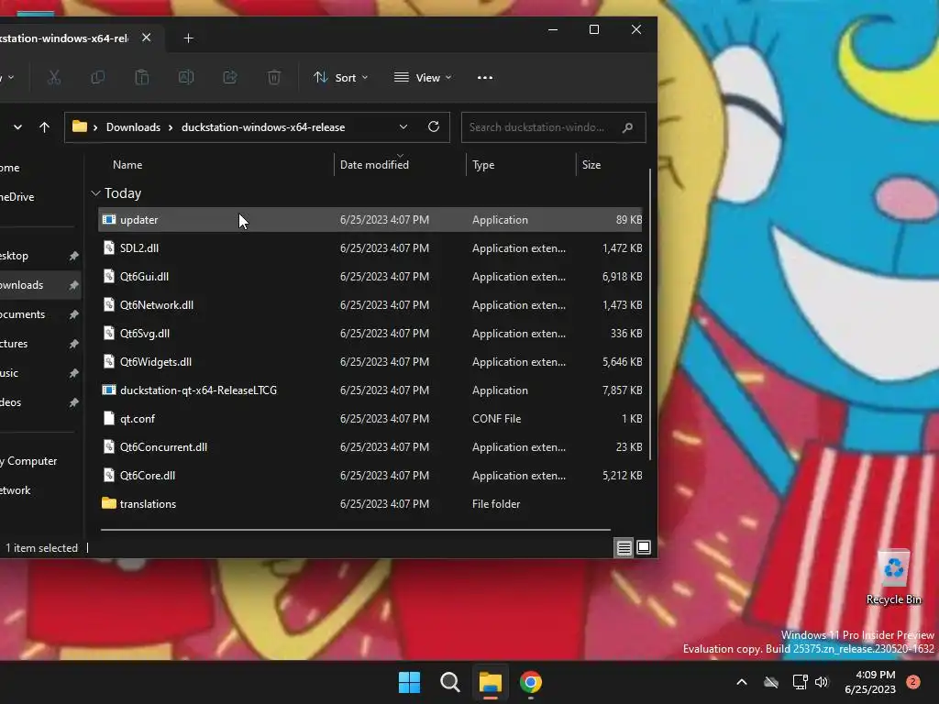Select the Qt6Svg.dll file name

tap(144, 334)
